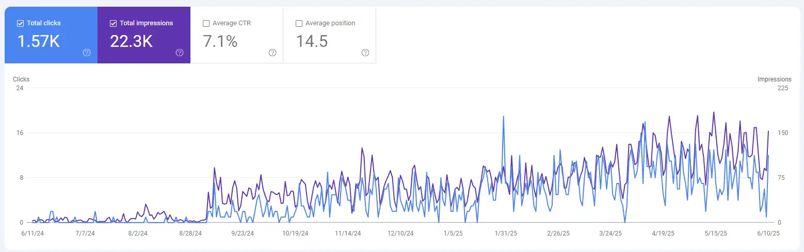Image resolution: width=804 pixels, height=252 pixels.
Task: Click the 6/11/24 date label on axis
Action: [32, 233]
